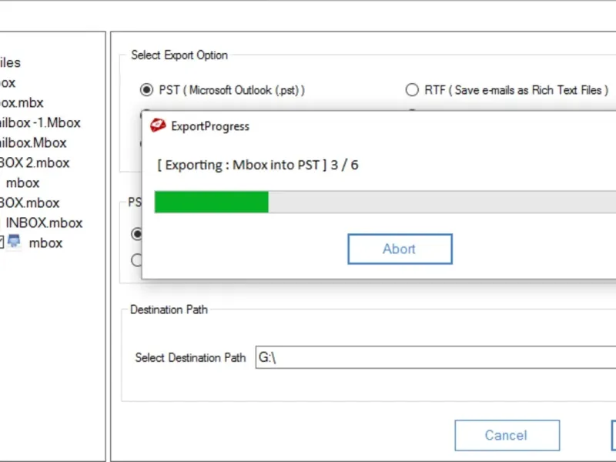Click the blue mailbox icon beside mbox
The height and width of the screenshot is (462, 616).
tap(15, 243)
